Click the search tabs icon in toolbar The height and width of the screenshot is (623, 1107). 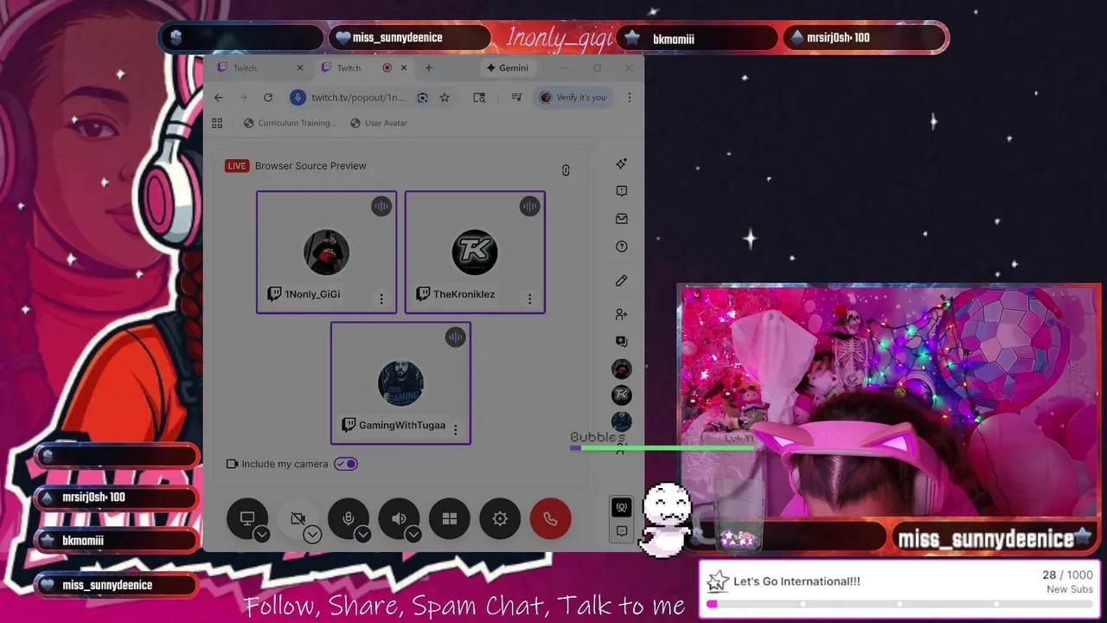[479, 98]
